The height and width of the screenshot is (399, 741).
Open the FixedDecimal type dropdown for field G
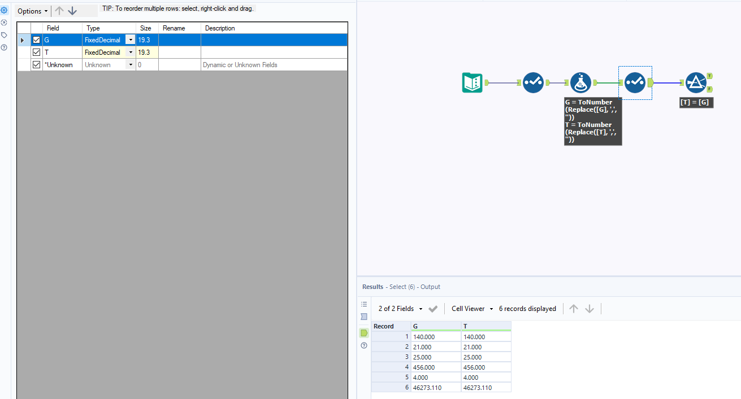coord(131,40)
